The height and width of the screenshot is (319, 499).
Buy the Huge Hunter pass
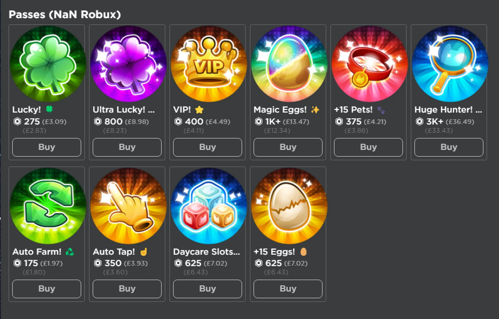click(449, 147)
